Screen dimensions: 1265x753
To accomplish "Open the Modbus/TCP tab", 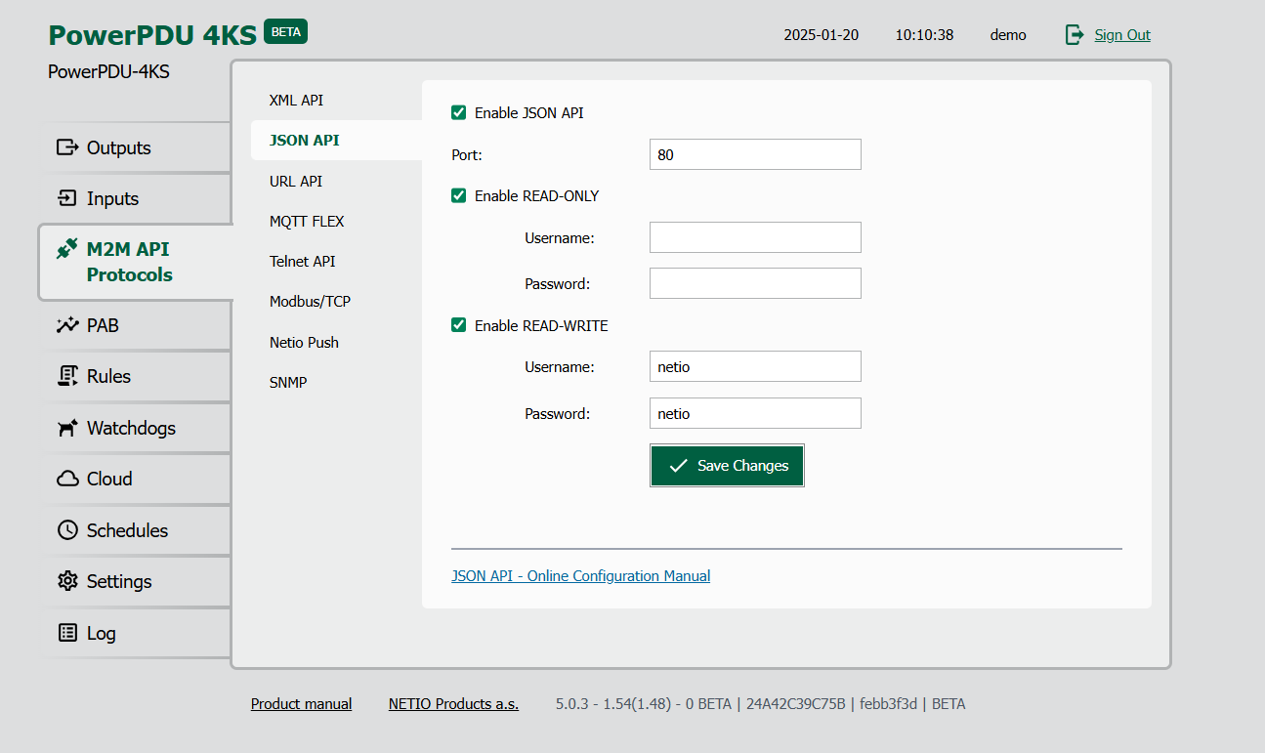I will [310, 301].
